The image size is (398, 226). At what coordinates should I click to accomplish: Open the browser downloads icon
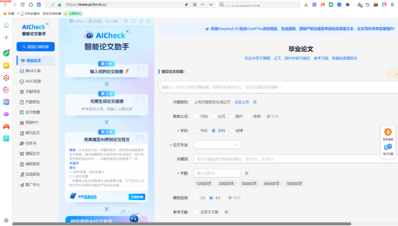tap(360, 5)
